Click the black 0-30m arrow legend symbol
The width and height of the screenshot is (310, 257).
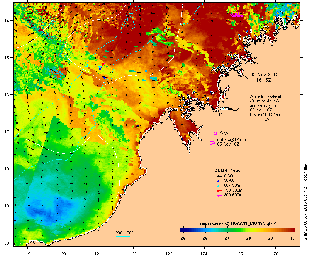[x=219, y=176]
